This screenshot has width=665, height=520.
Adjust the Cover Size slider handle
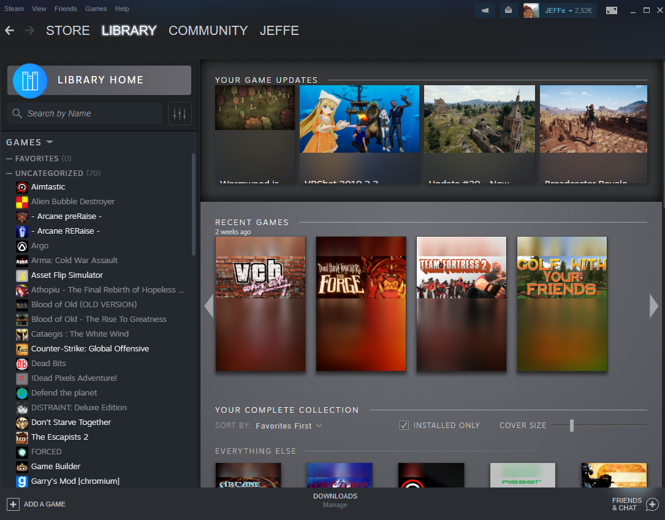point(572,426)
